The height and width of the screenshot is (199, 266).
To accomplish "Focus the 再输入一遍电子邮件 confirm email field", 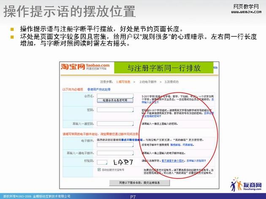I will 115,152.
